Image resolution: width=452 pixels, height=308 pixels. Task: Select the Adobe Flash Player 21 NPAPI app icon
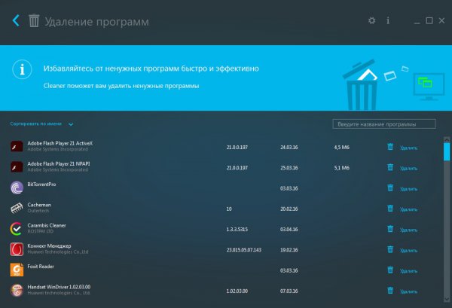pos(17,167)
